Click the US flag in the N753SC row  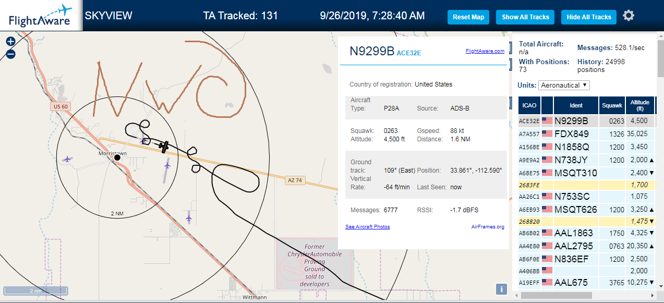click(547, 197)
